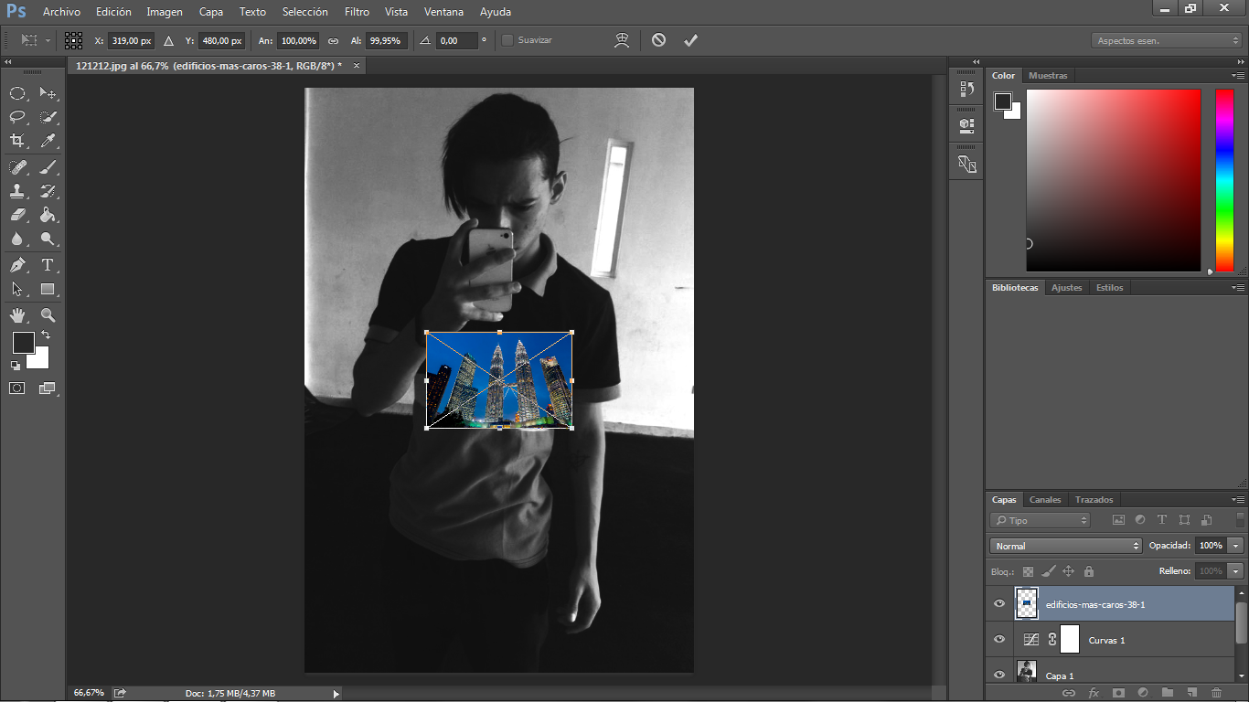This screenshot has height=702, width=1249.
Task: Open the blend mode Normal dropdown
Action: click(x=1066, y=546)
